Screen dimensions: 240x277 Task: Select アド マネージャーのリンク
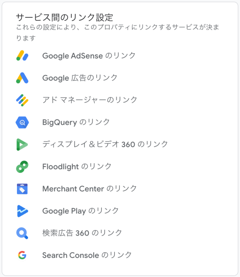point(90,100)
